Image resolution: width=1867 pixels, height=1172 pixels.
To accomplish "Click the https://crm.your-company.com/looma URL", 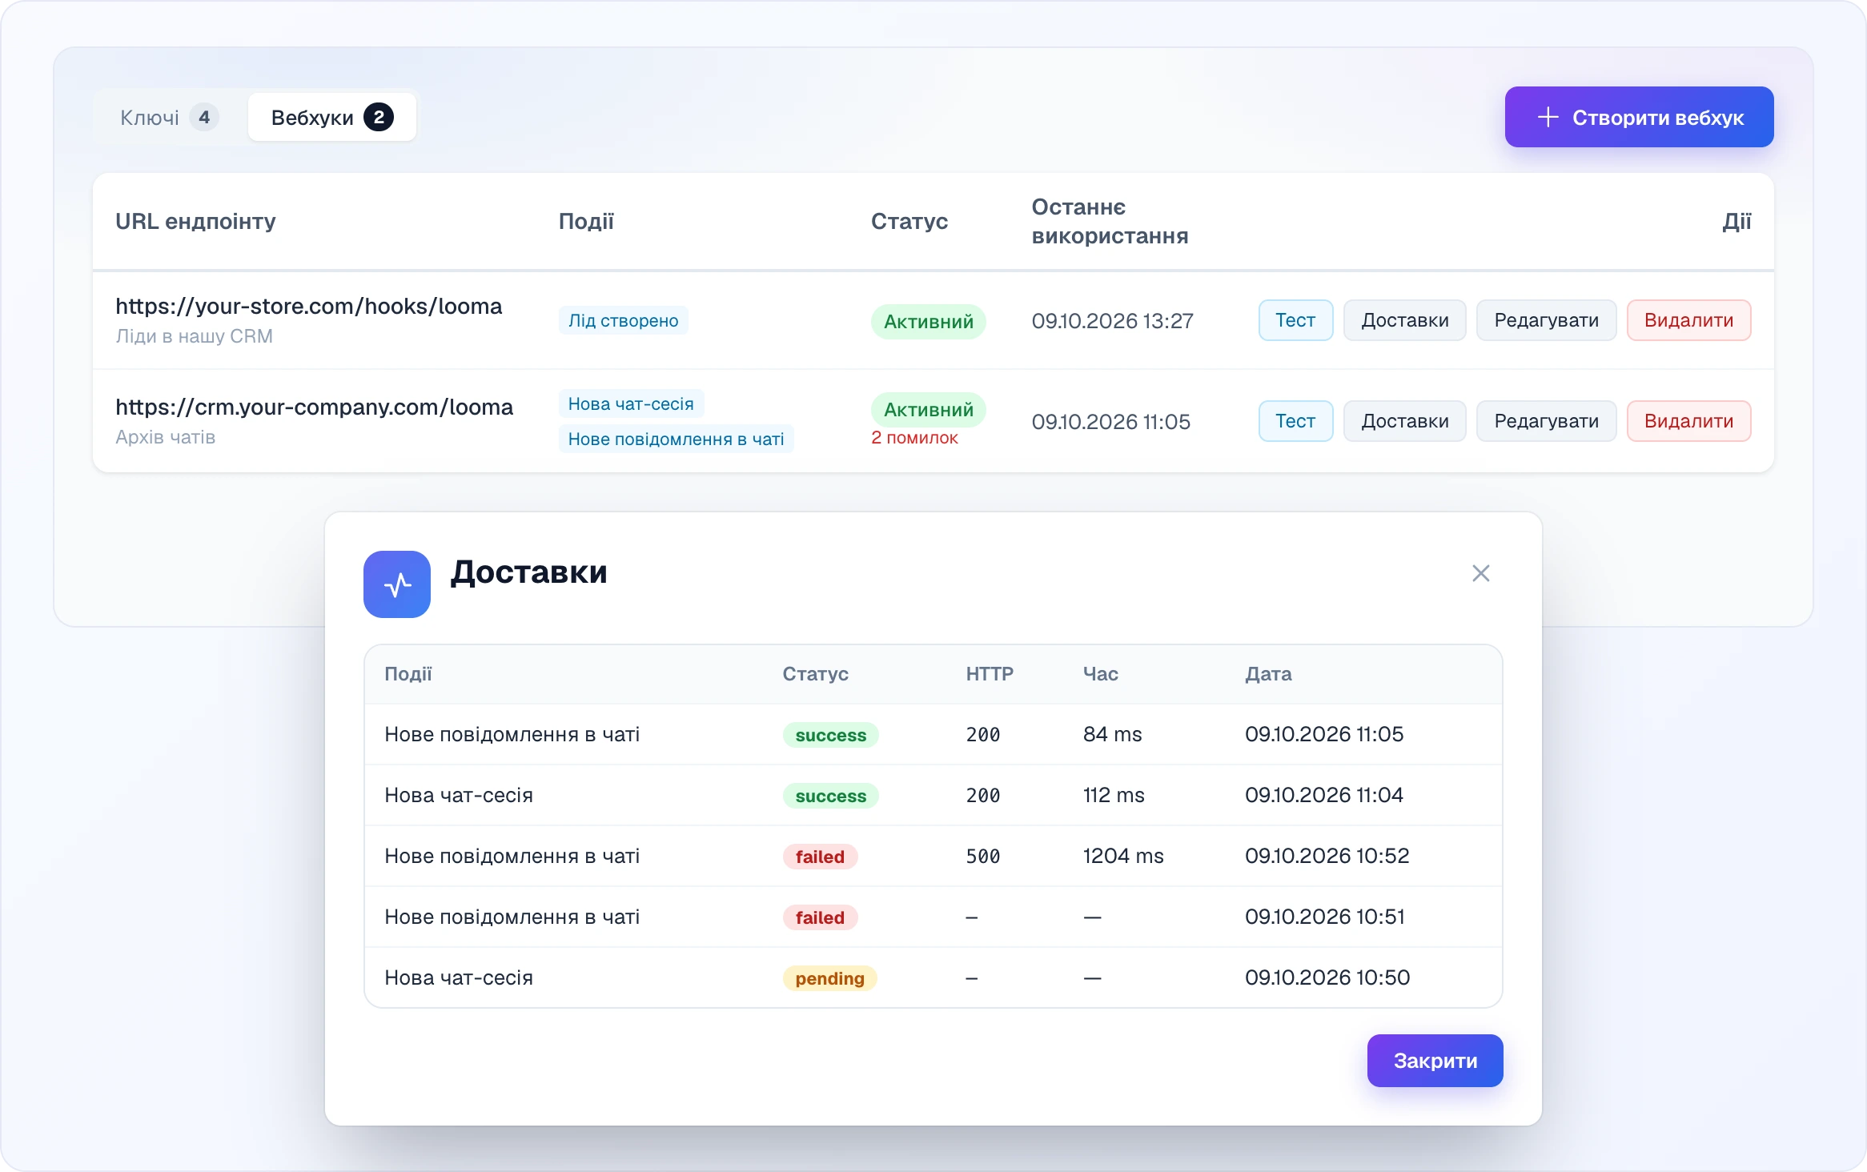I will (x=314, y=407).
